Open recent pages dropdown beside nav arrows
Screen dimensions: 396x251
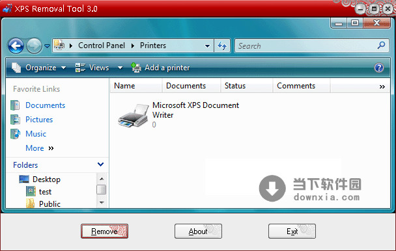[x=48, y=46]
